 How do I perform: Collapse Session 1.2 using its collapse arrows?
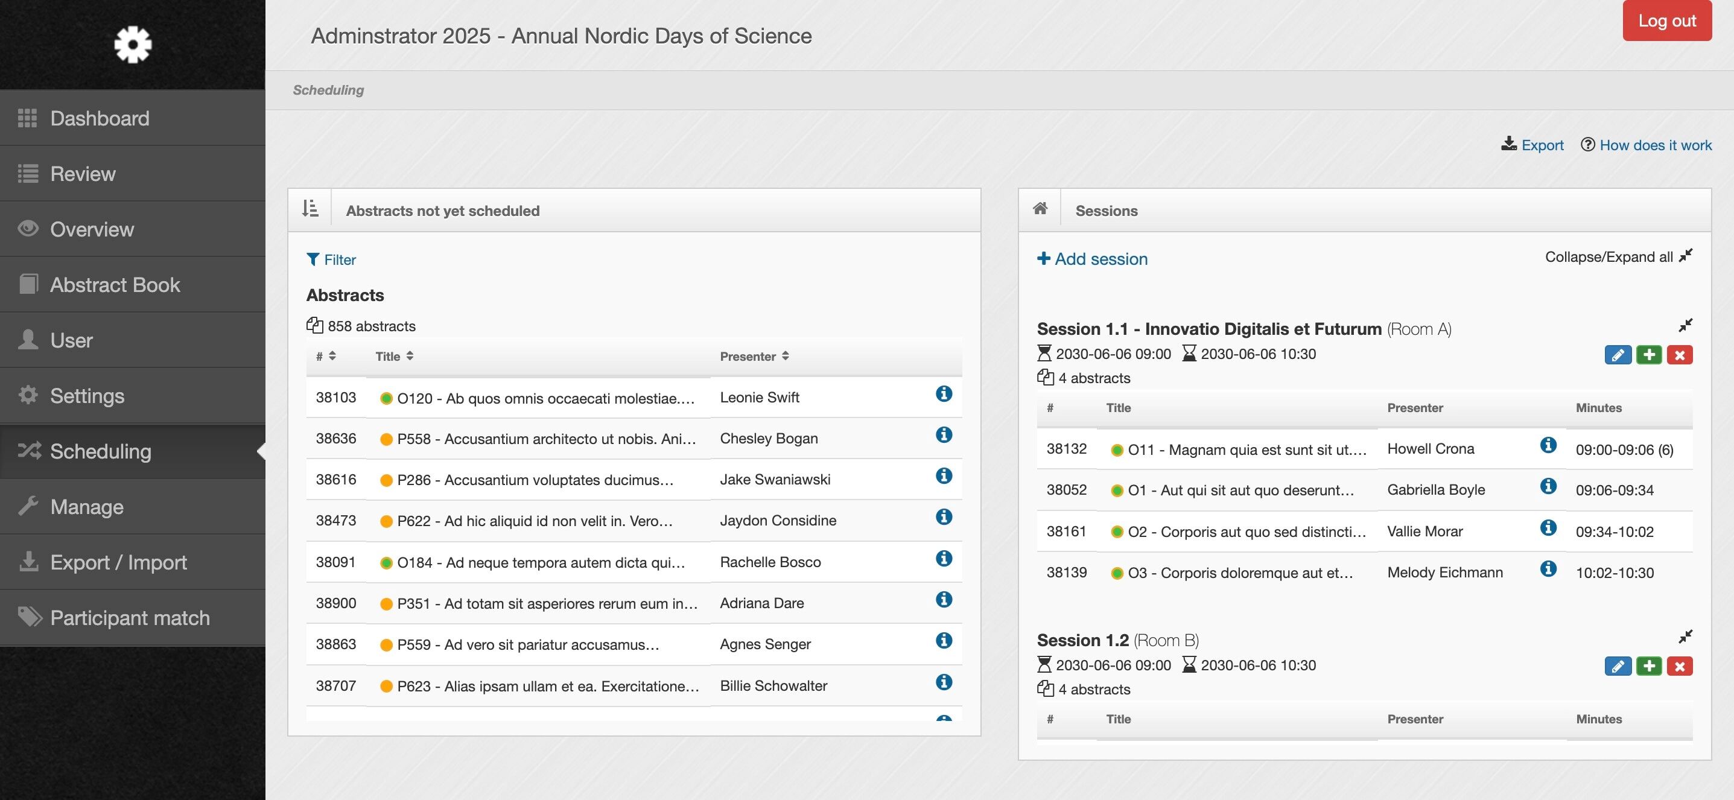tap(1686, 637)
